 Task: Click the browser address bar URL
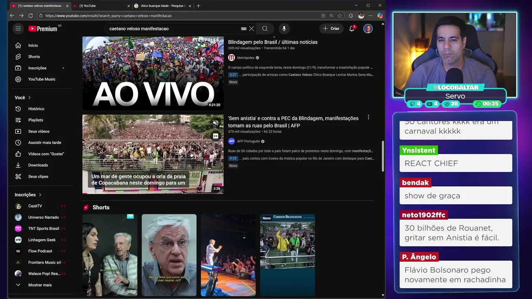click(x=108, y=16)
